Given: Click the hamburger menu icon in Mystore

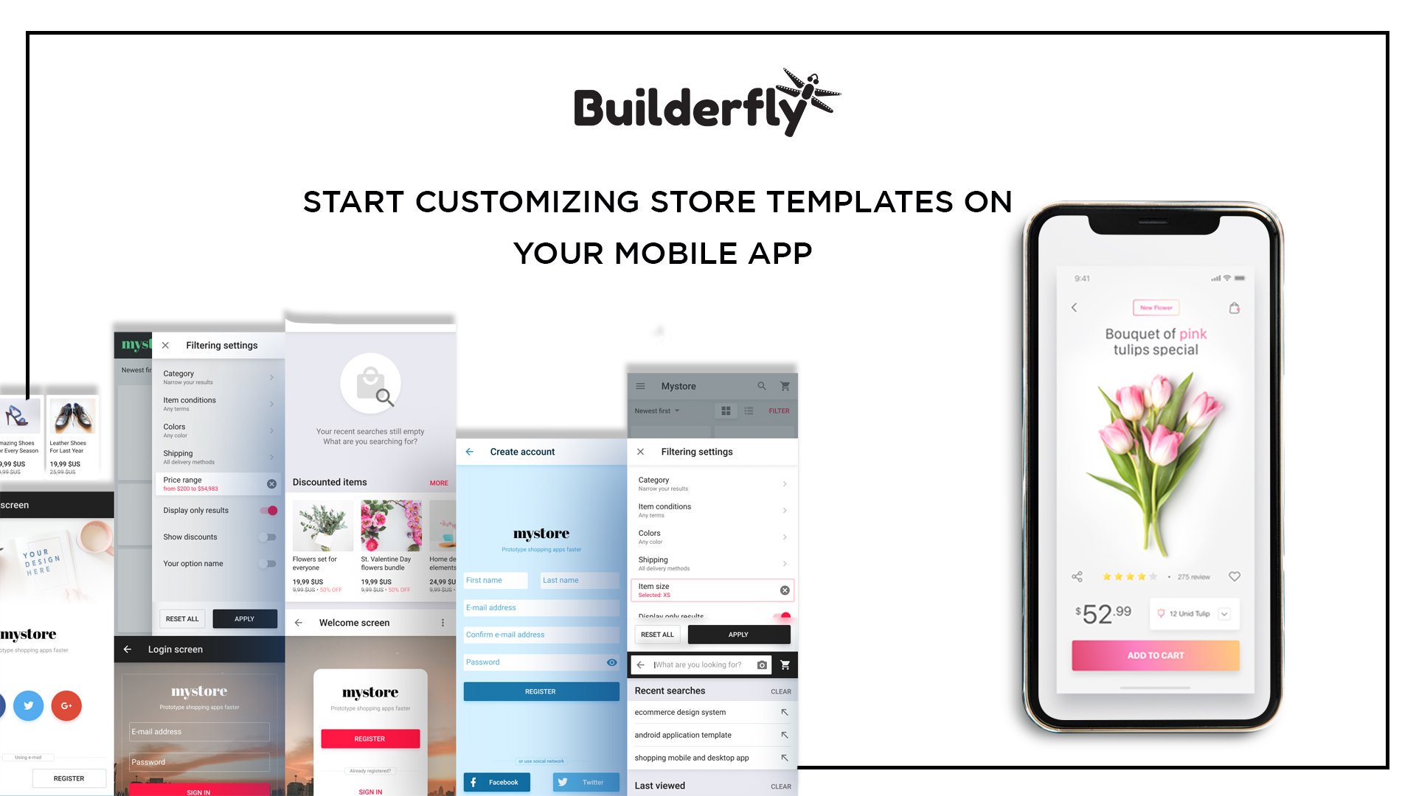Looking at the screenshot, I should 642,385.
